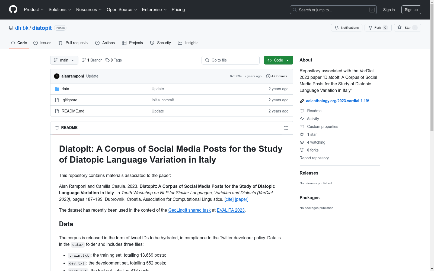Click the branch icon beside 1 Branch
This screenshot has height=271, width=434.
[x=84, y=60]
